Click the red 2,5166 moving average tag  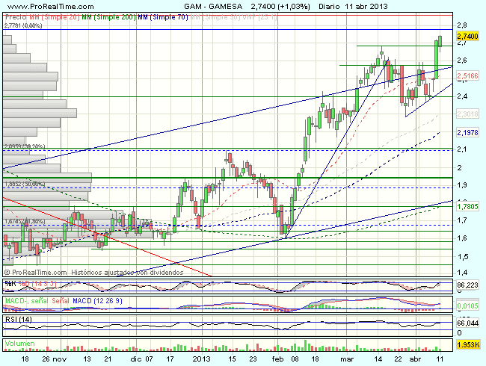point(467,75)
